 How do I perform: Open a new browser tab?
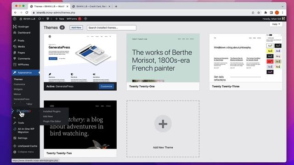pos(116,6)
